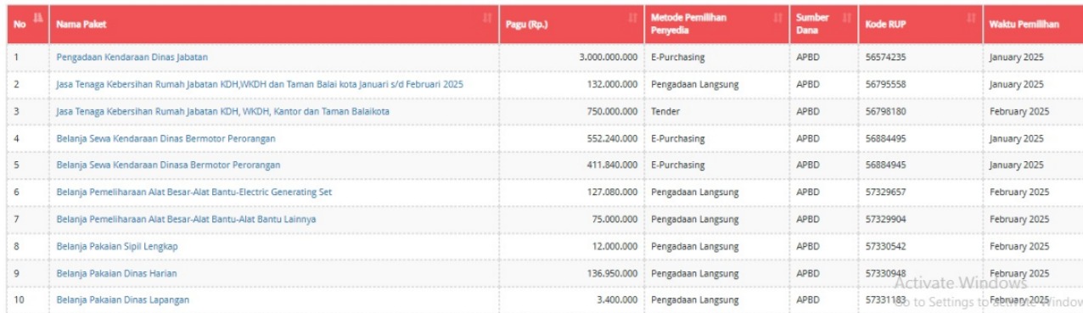Click sort icon in Metode Pemilihan Penyedia header

[x=779, y=18]
